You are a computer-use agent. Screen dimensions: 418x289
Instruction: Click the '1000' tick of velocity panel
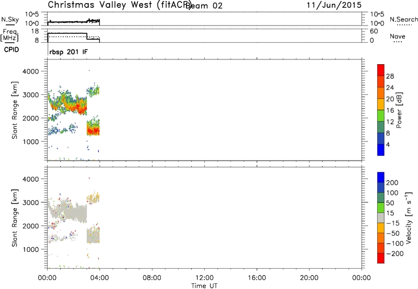[31, 249]
